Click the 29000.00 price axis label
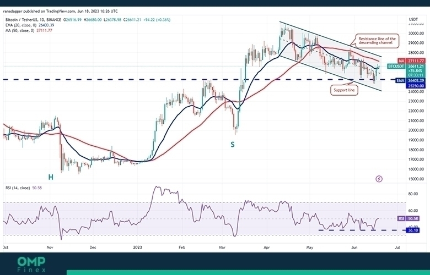The image size is (430, 275). tap(416, 43)
